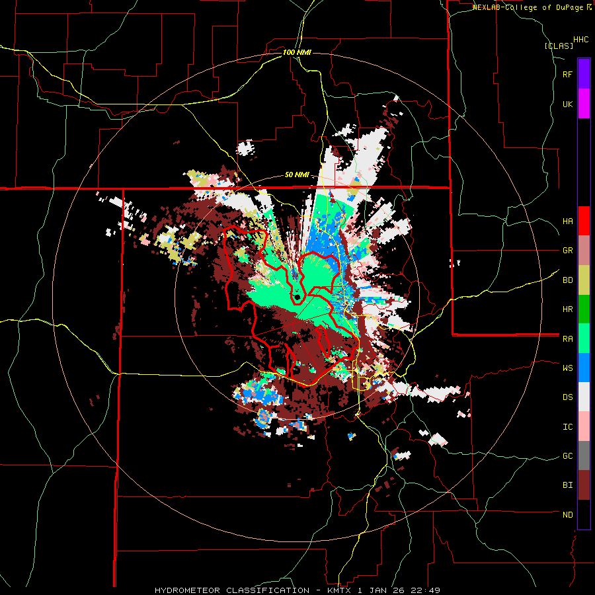Click the HHC product label
The width and height of the screenshot is (595, 595).
[581, 40]
